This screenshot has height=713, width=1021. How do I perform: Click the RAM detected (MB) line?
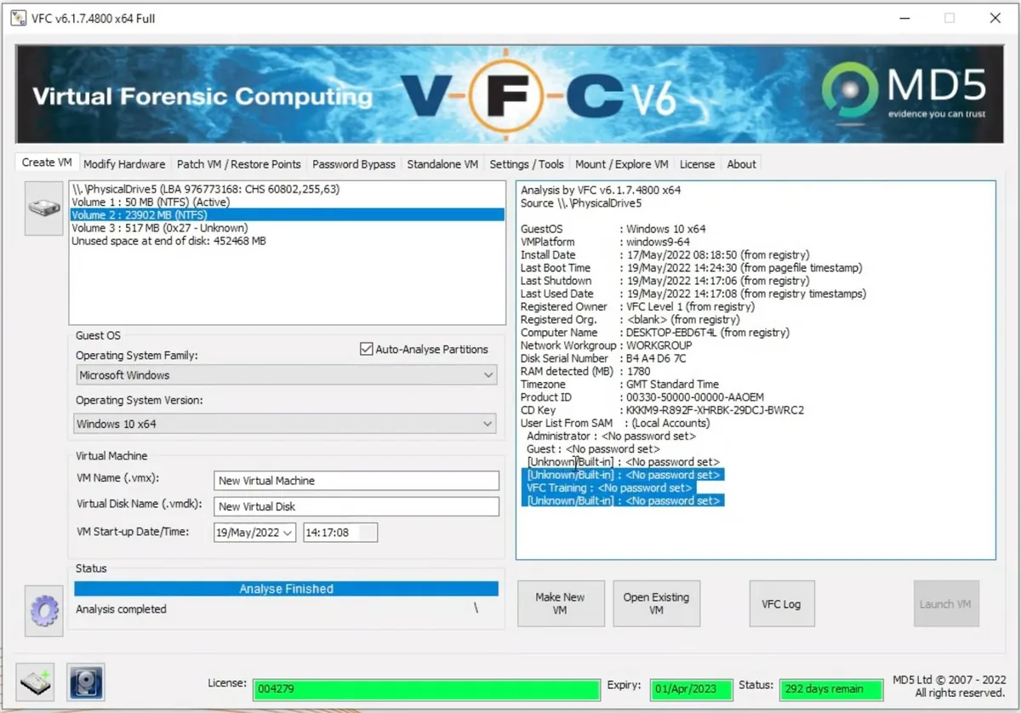point(585,371)
